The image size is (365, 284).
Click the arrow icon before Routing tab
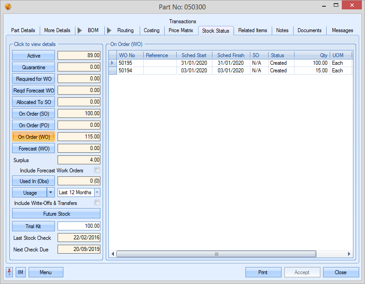[109, 30]
